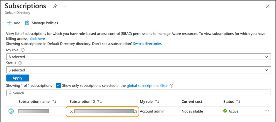Image resolution: width=276 pixels, height=122 pixels.
Task: Open the subscription row's more options menu
Action: click(x=267, y=111)
